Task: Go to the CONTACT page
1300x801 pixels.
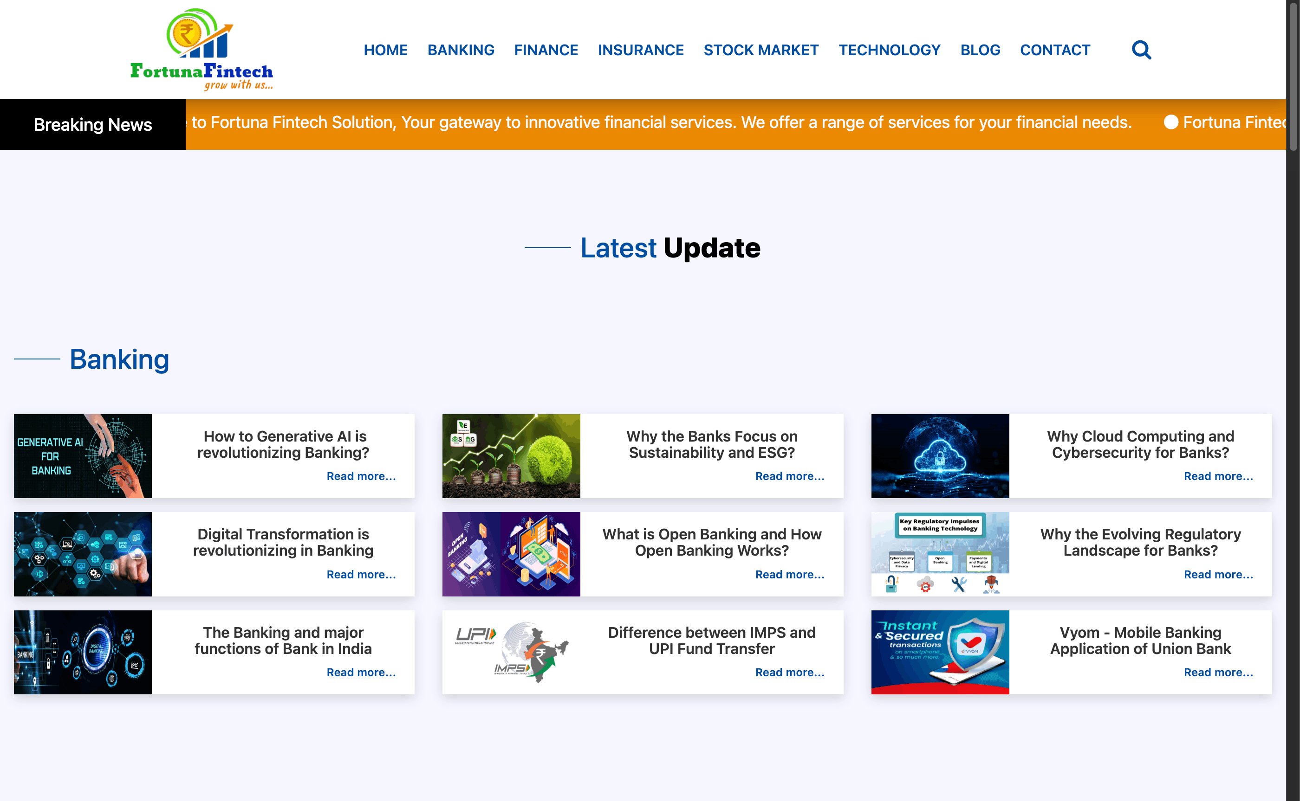Action: point(1055,50)
